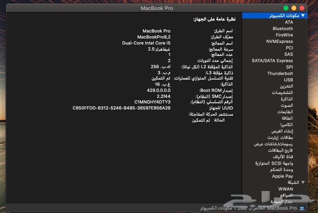The width and height of the screenshot is (318, 213).
Task: Click model identifier MacBookPro9,2
Action: coord(154,37)
